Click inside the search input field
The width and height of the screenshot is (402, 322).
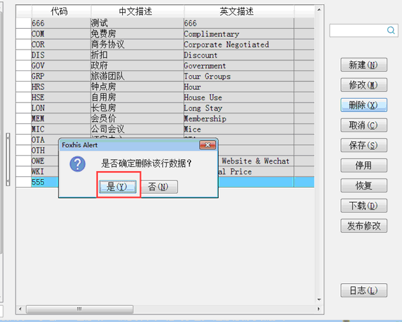[x=358, y=30]
